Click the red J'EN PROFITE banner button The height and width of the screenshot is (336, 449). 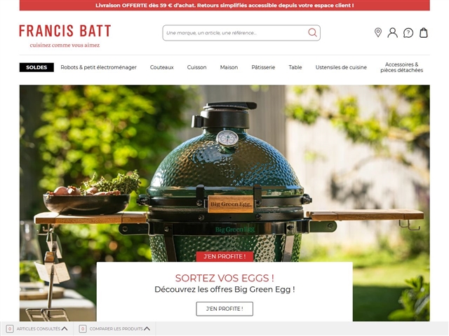click(x=224, y=257)
